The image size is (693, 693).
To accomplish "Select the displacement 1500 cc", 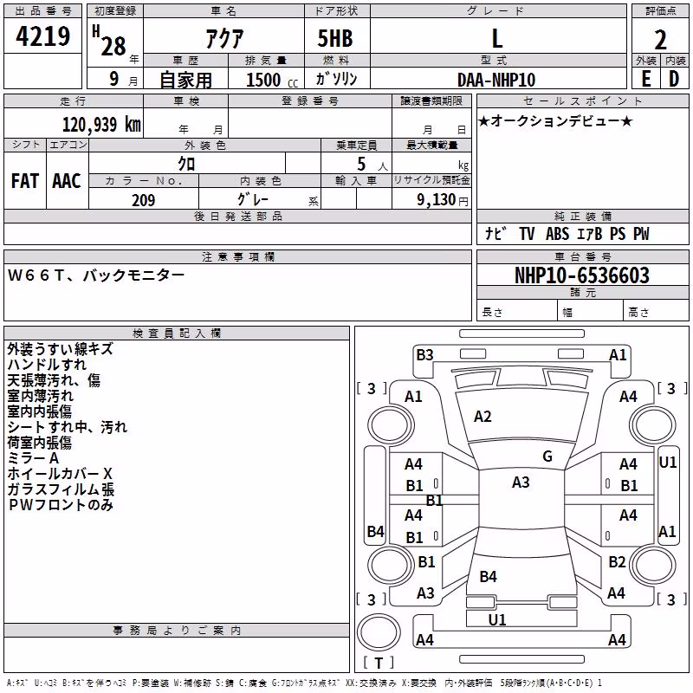I will click(x=272, y=80).
